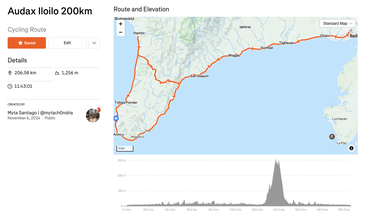Screen dimensions: 365x214
Task: Toggle the Saved star button
Action: tap(27, 43)
